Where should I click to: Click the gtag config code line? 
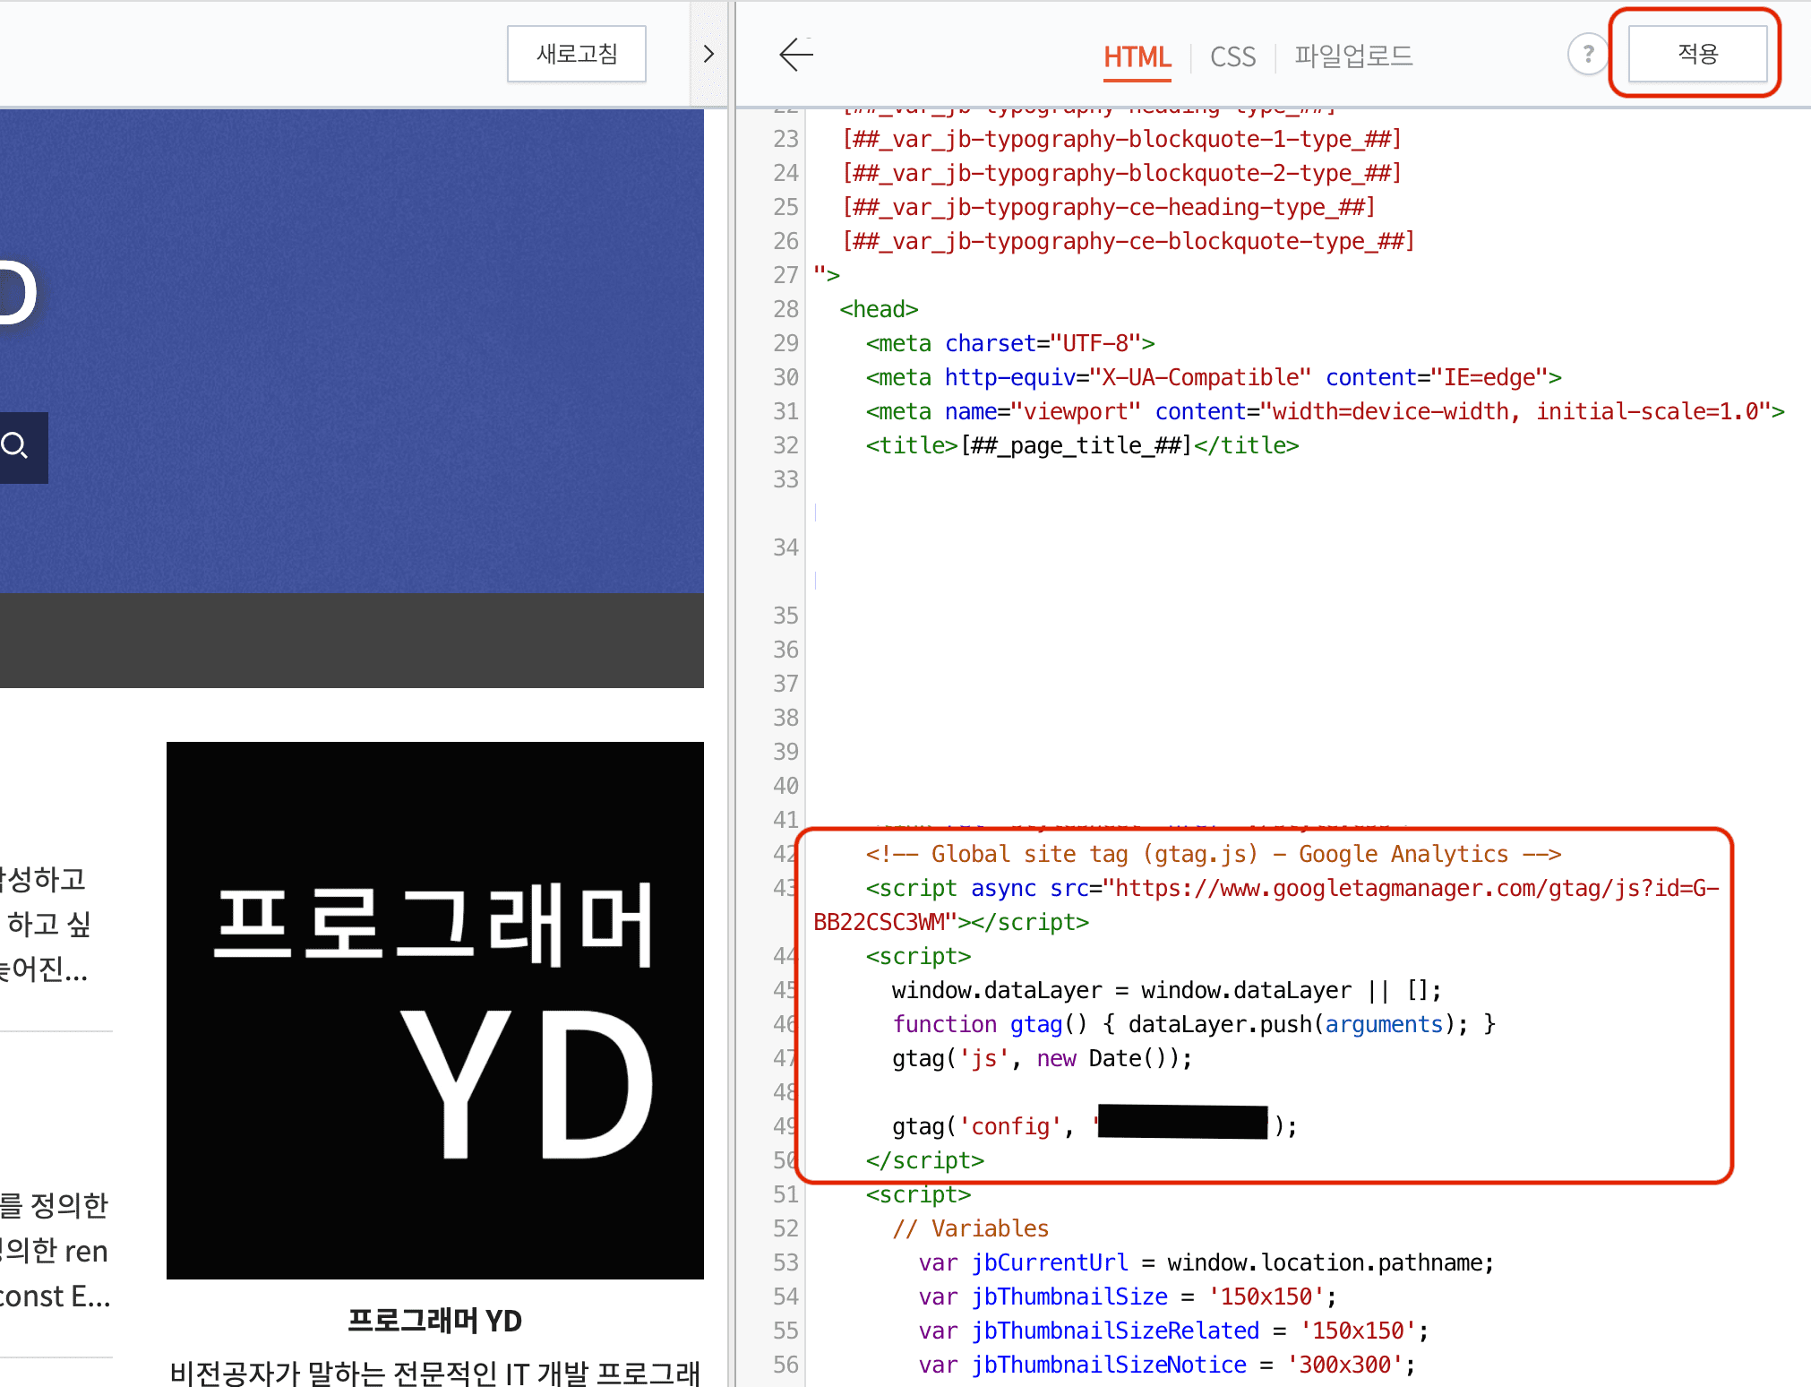point(985,1126)
